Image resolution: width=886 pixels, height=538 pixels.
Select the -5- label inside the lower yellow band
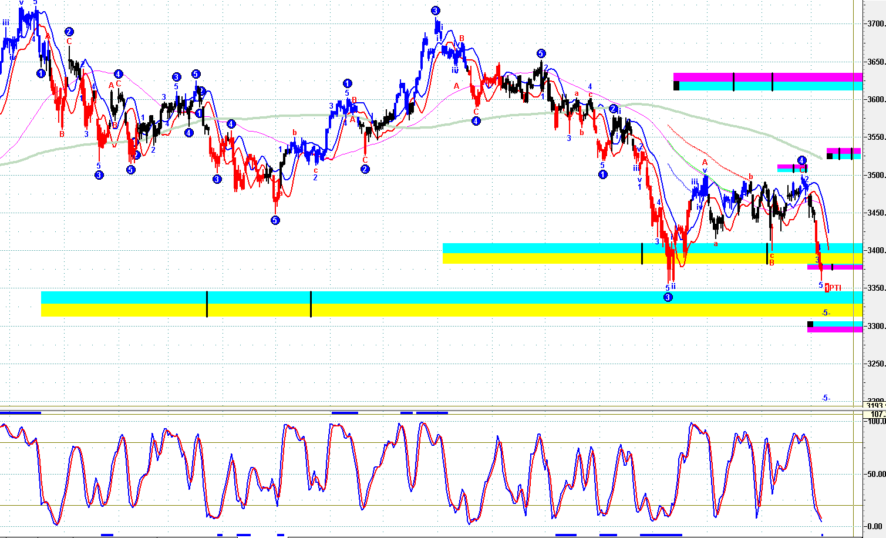coord(826,312)
